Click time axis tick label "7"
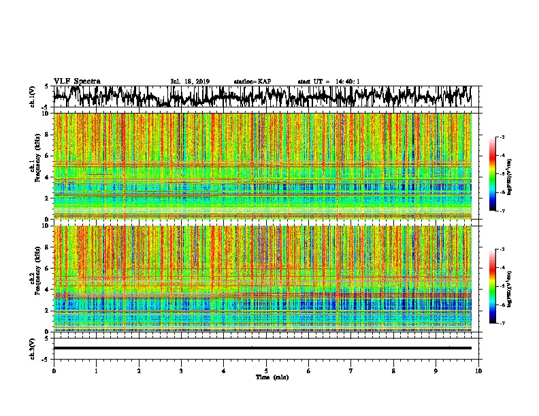The width and height of the screenshot is (539, 416). pyautogui.click(x=351, y=371)
